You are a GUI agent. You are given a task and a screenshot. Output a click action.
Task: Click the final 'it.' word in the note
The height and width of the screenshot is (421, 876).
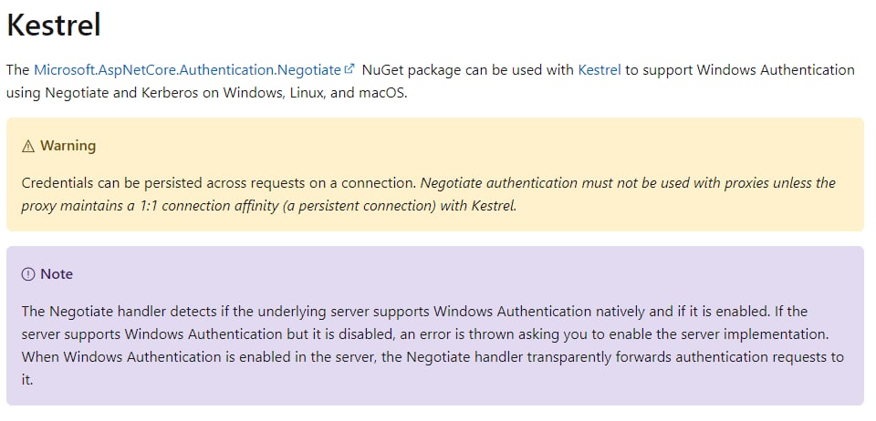click(x=27, y=380)
